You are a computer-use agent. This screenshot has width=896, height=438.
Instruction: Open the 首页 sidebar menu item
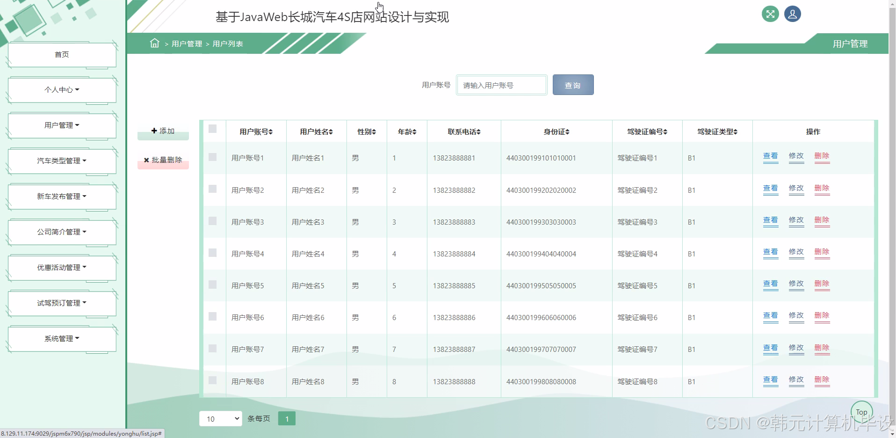[62, 55]
